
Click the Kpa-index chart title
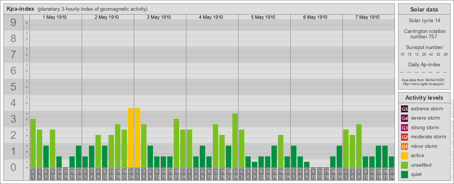pos(20,9)
